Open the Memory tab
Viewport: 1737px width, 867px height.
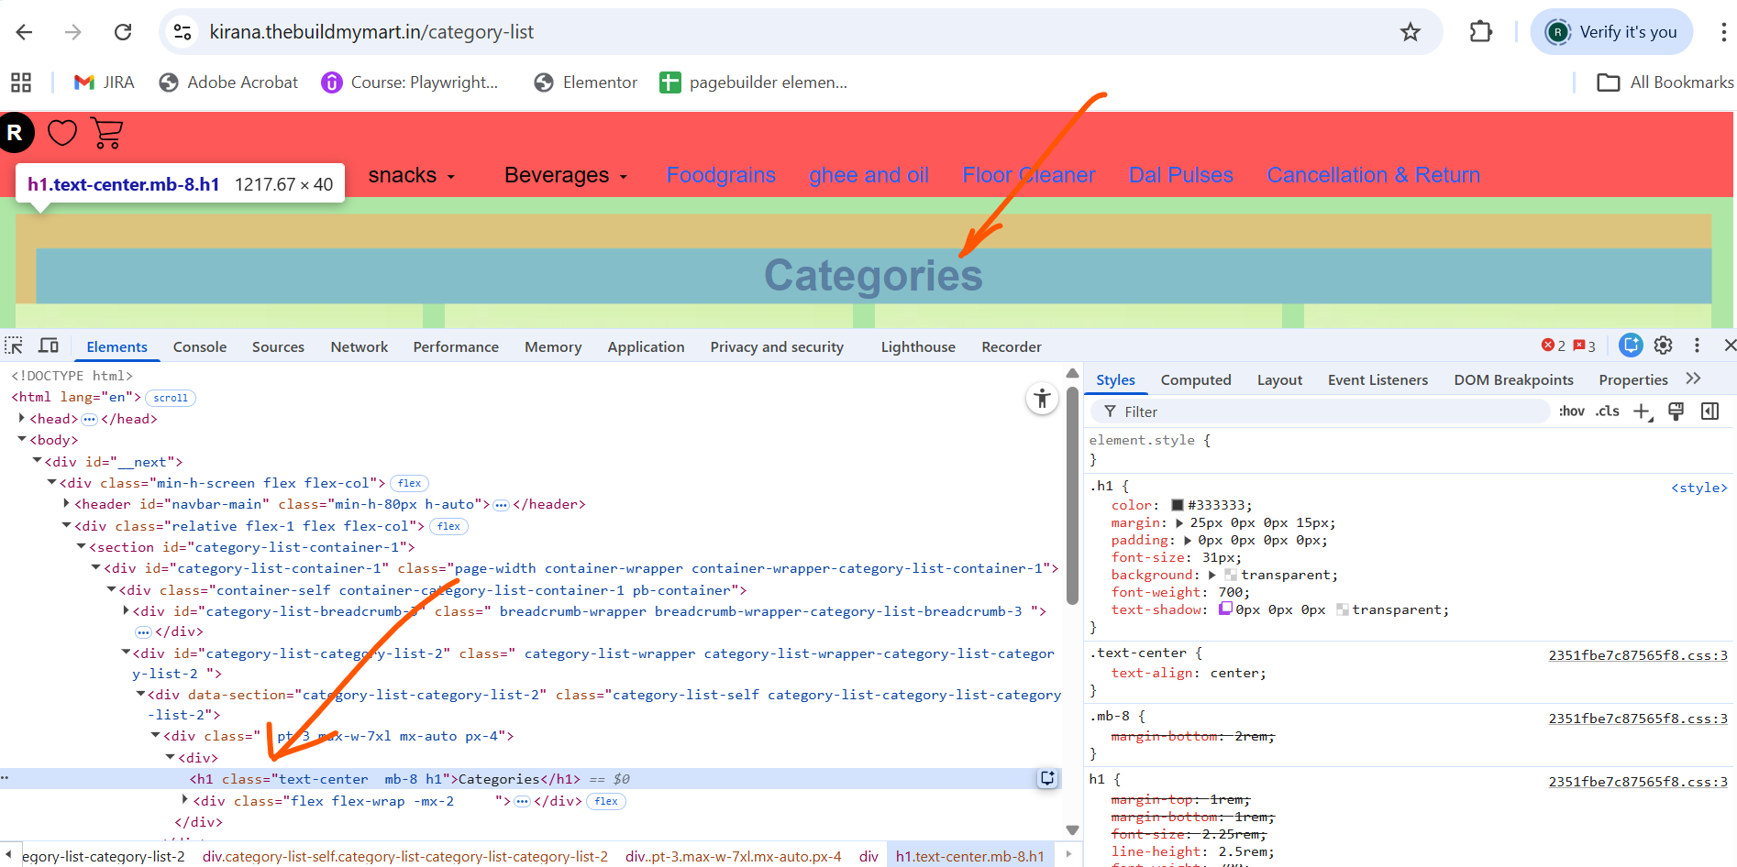553,347
